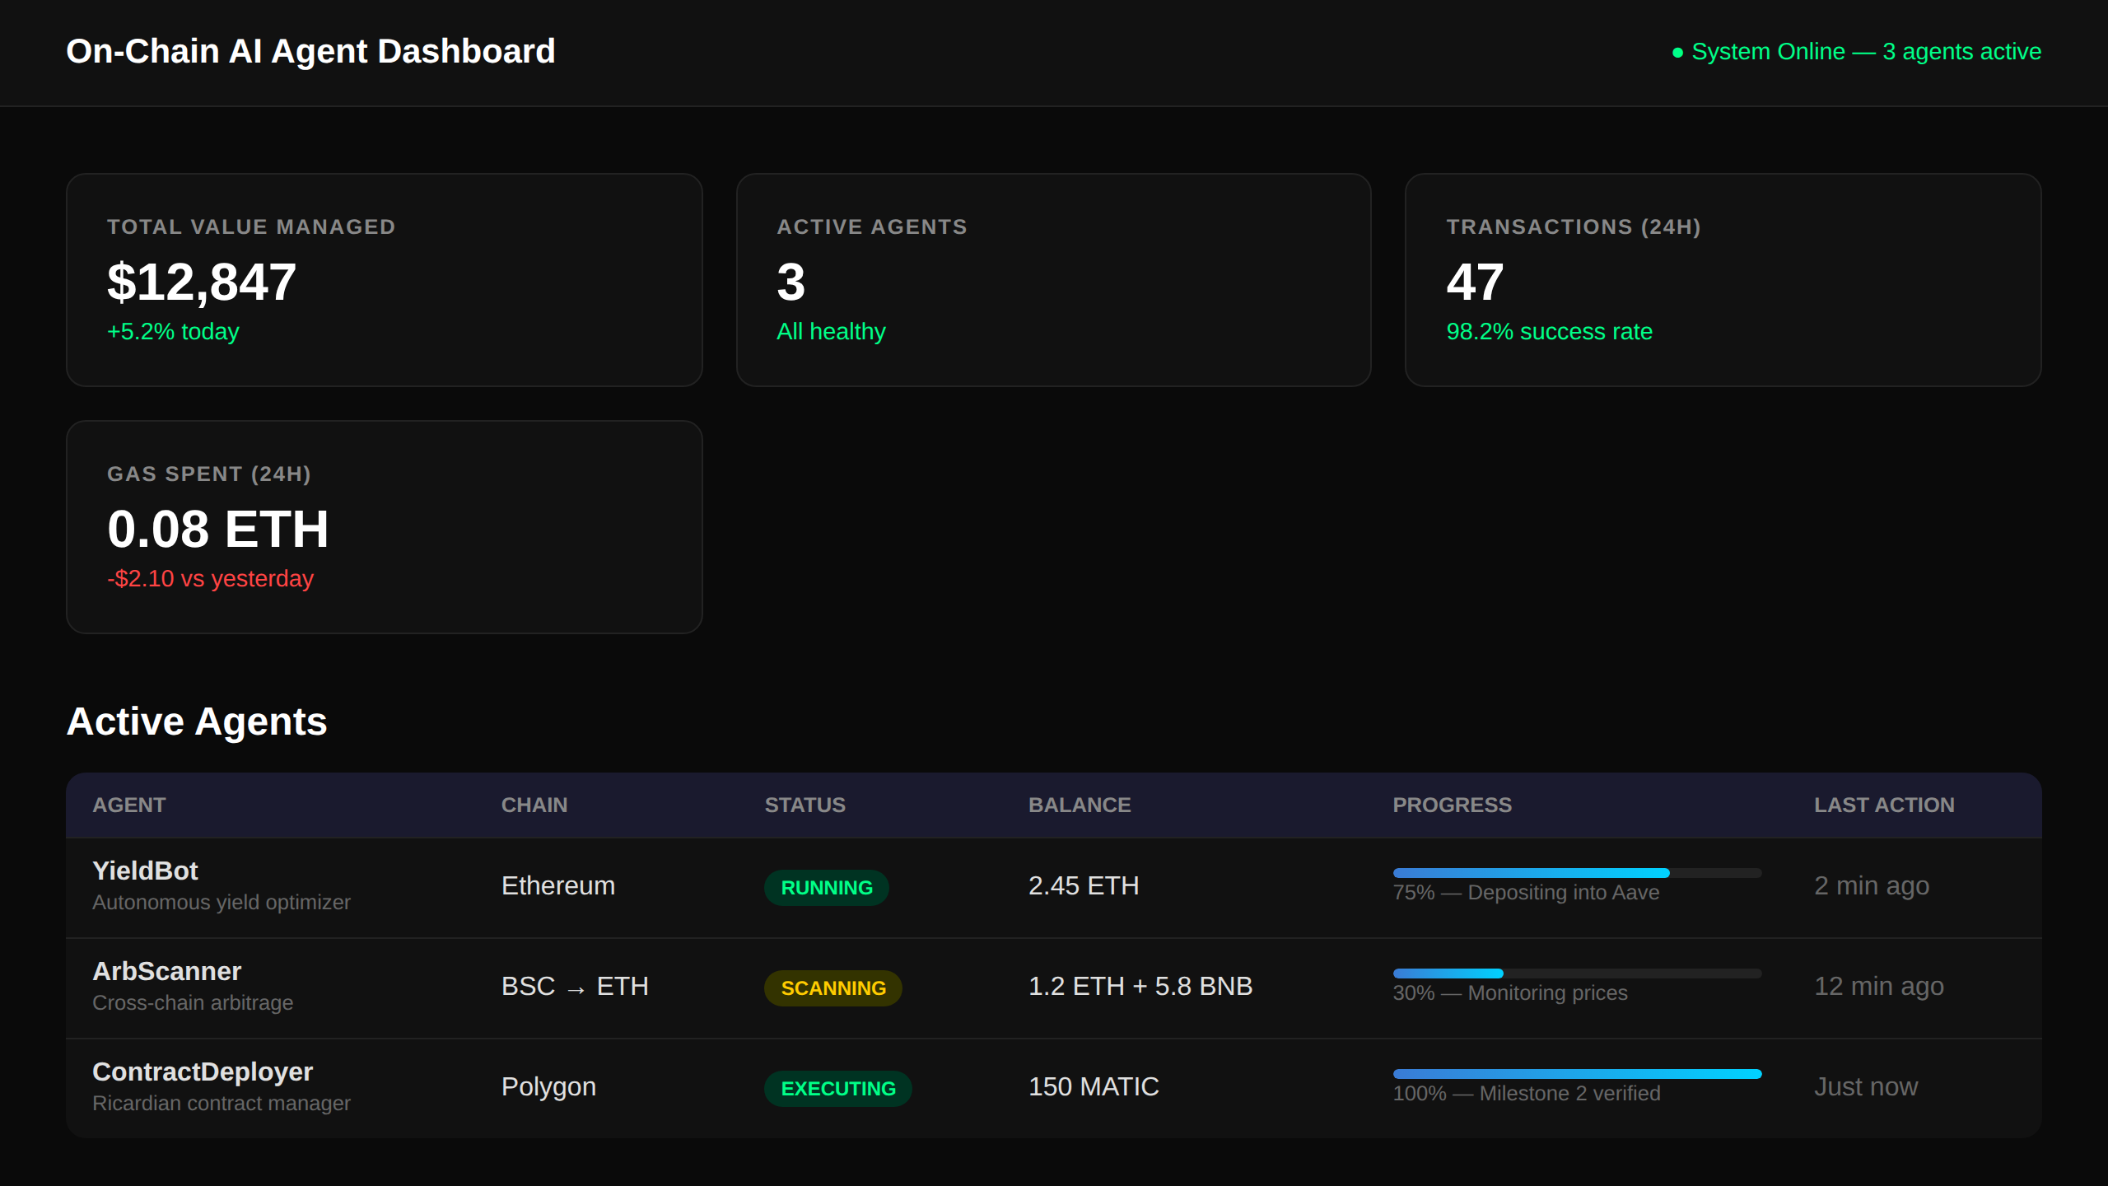Open the Active Agents stat card

click(x=1054, y=280)
